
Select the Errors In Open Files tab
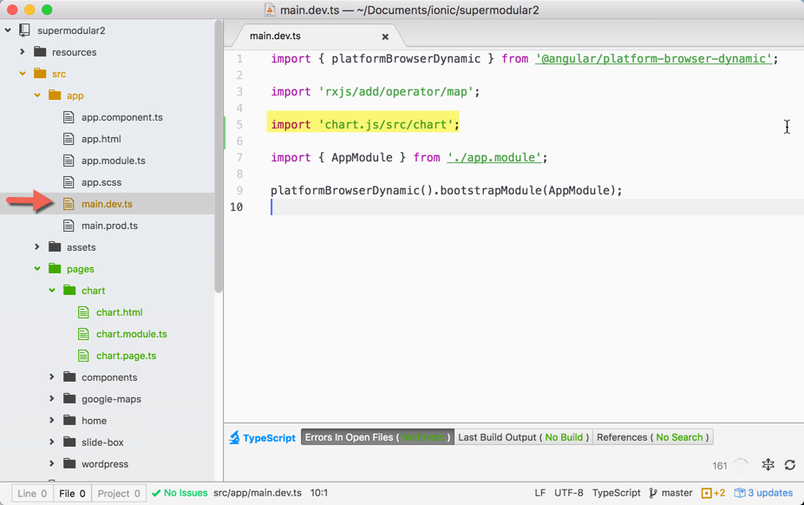click(x=377, y=437)
